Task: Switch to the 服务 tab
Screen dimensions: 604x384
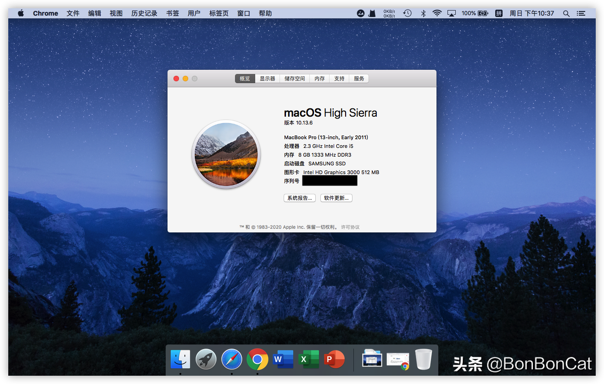Action: tap(359, 79)
